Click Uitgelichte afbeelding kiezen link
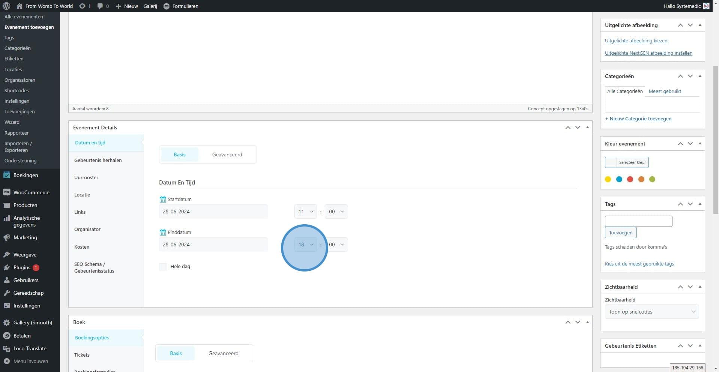This screenshot has width=719, height=372. [x=636, y=40]
